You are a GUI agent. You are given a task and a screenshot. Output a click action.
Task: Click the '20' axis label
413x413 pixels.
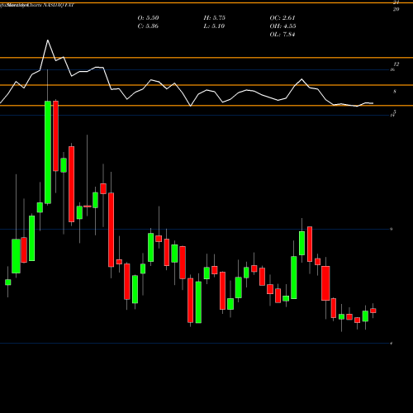tap(396, 9)
